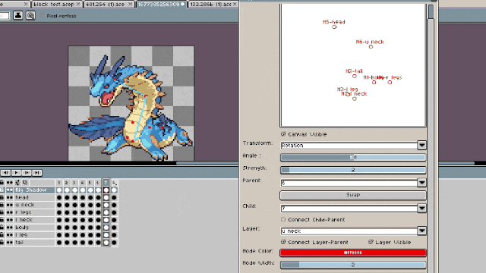Toggle the Canvas Visible checkbox

pyautogui.click(x=283, y=134)
